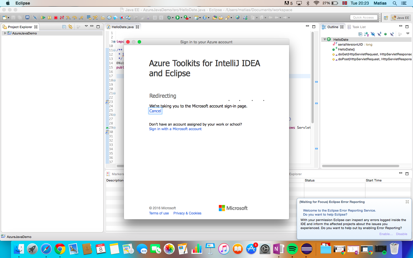Screen dimensions: 413x258
Task: Open Spotify from the dock
Action: [x=292, y=249]
